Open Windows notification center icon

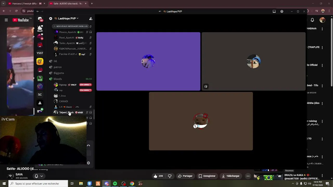coord(328,184)
